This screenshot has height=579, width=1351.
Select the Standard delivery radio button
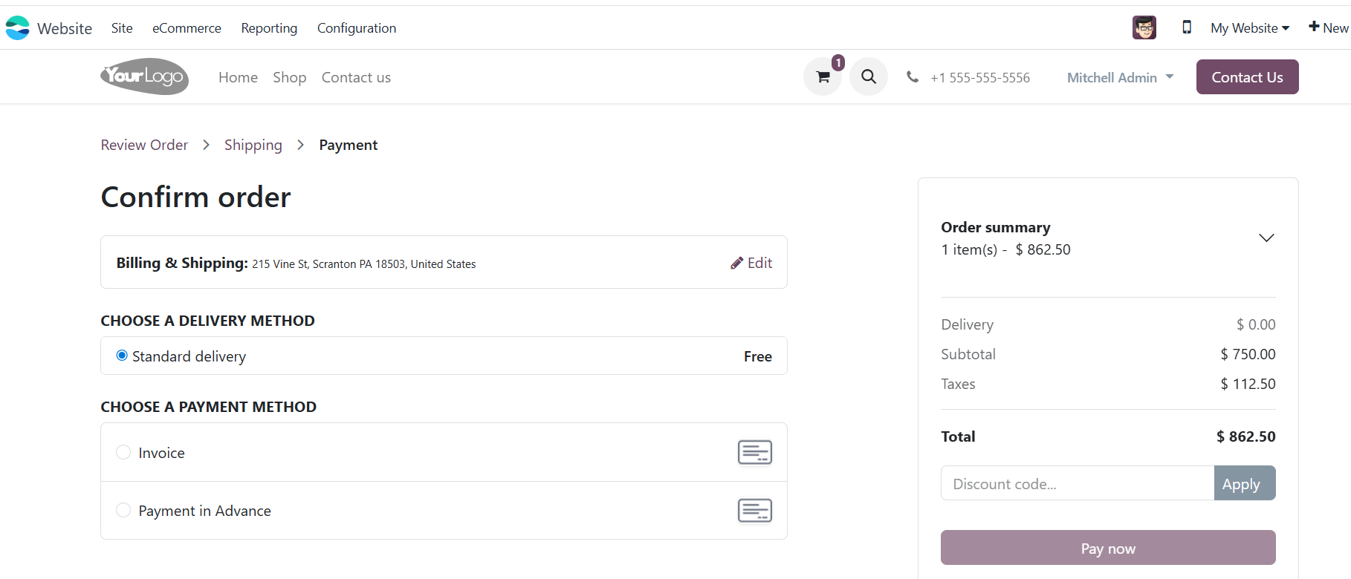coord(122,356)
